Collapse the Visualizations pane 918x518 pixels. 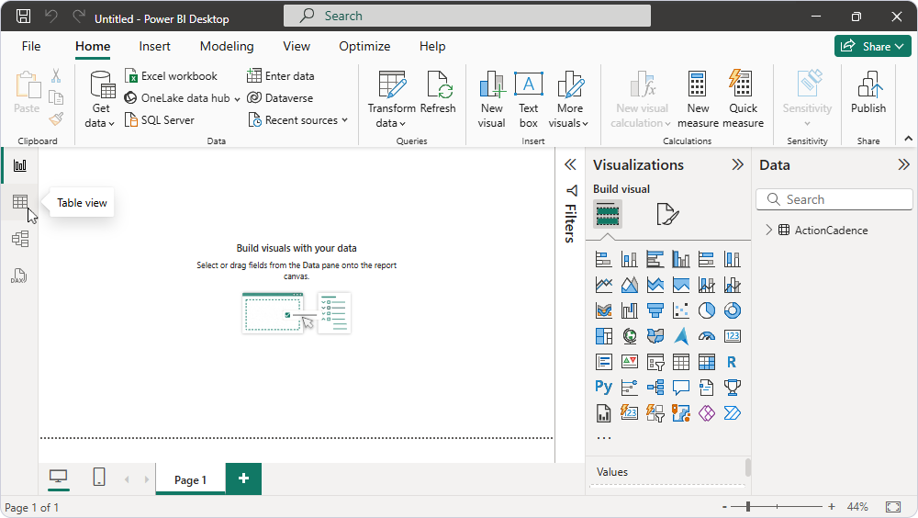click(x=738, y=164)
